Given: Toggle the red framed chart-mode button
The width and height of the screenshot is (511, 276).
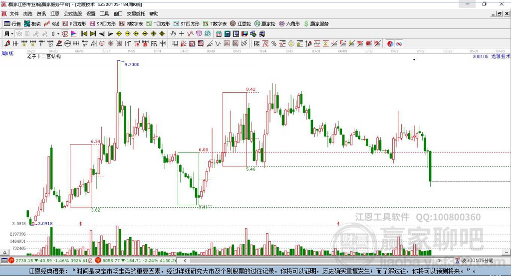Looking at the screenshot, I should pyautogui.click(x=65, y=34).
